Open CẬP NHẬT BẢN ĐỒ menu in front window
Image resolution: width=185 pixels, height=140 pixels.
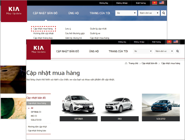coord(67,51)
